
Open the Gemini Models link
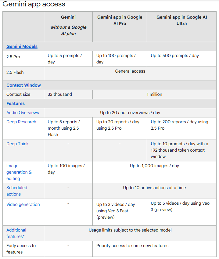point(22,46)
